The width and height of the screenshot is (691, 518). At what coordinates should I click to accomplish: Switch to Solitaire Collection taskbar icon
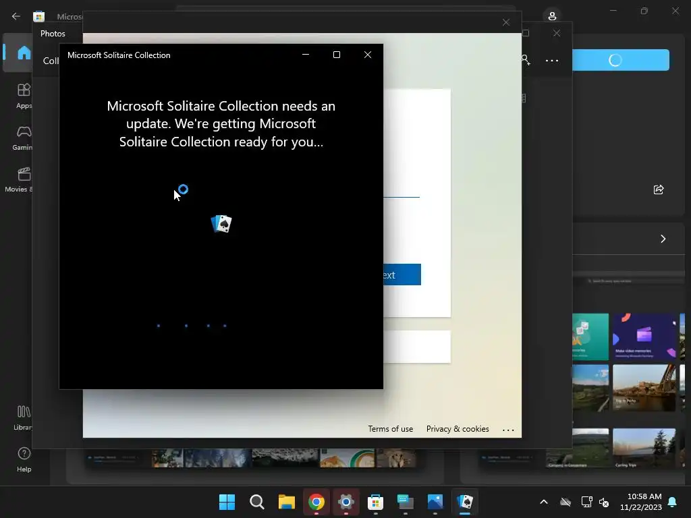pyautogui.click(x=465, y=502)
